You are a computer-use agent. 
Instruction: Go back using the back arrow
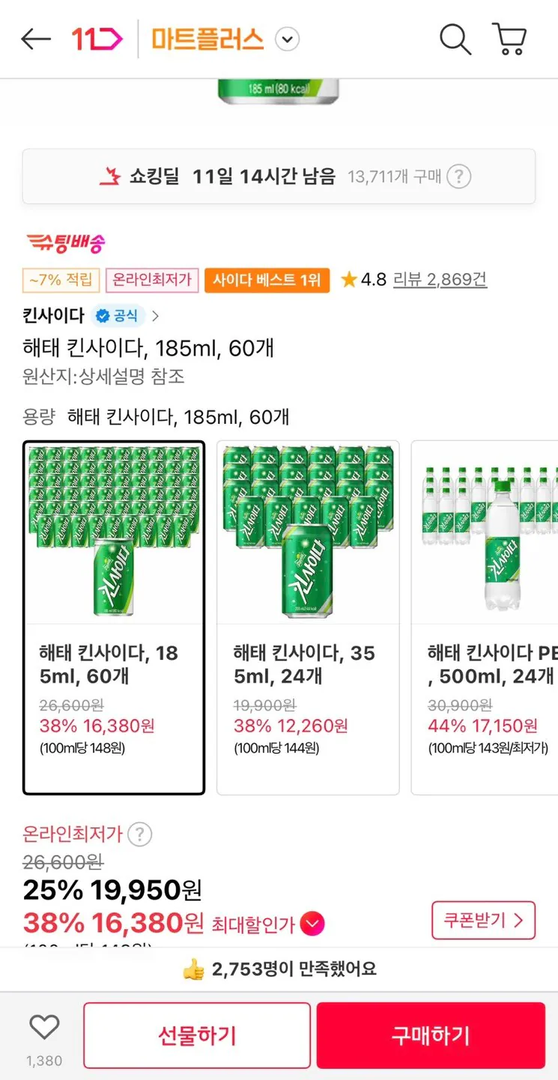(35, 38)
